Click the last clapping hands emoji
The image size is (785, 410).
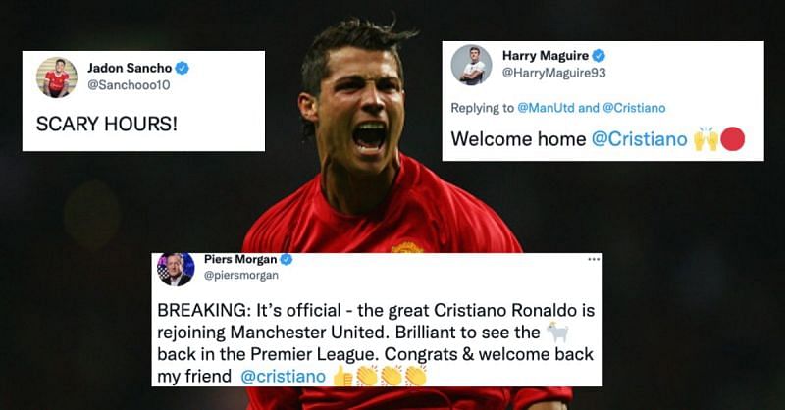point(415,376)
